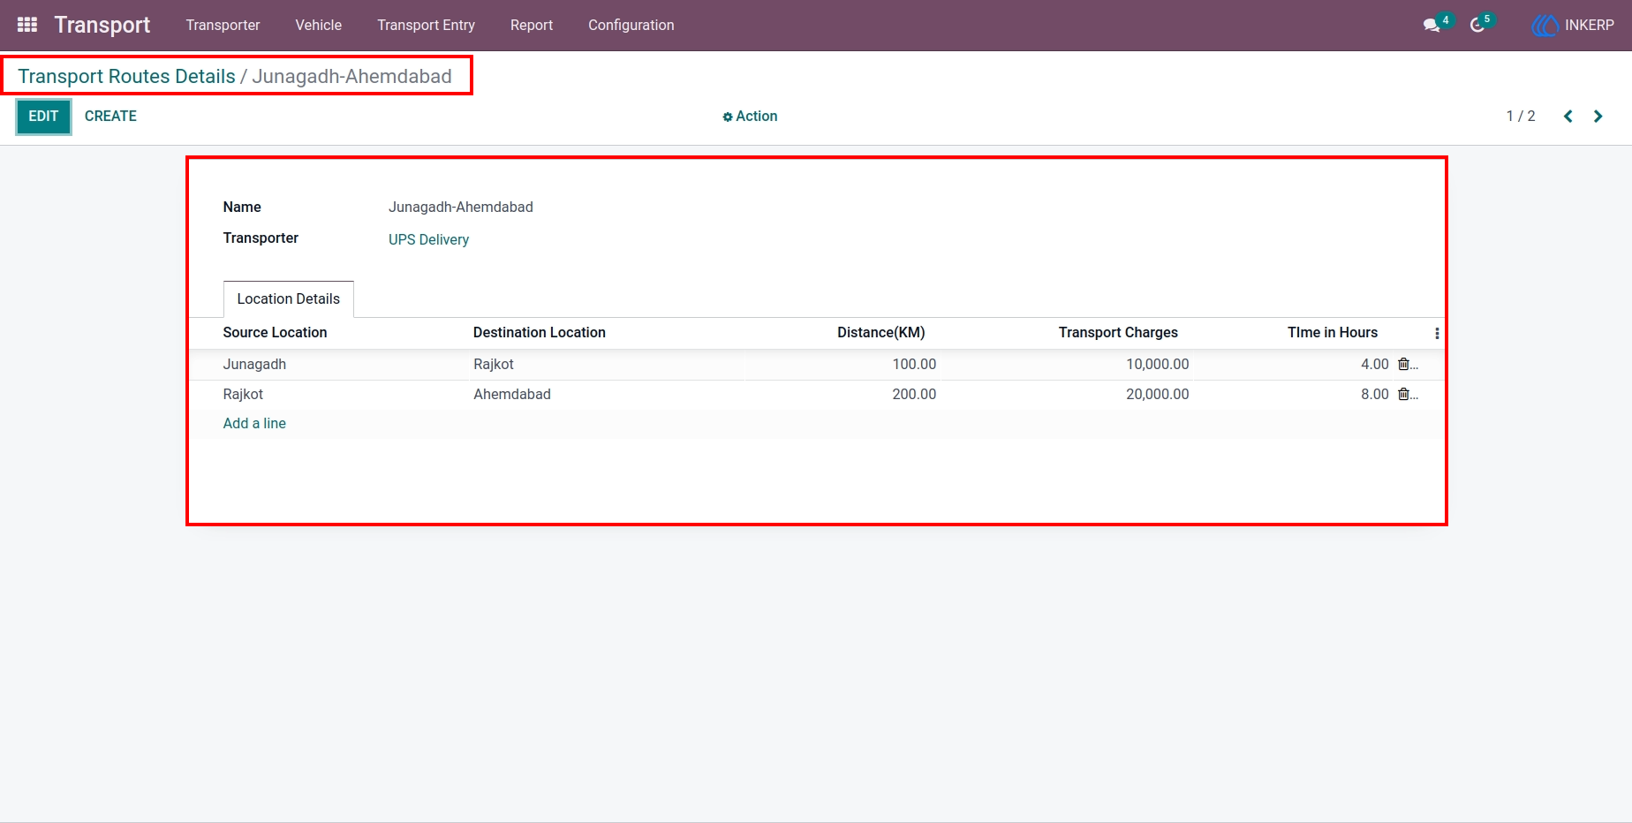Click the 4.00 time in hours value
The image size is (1632, 823).
[1375, 365]
